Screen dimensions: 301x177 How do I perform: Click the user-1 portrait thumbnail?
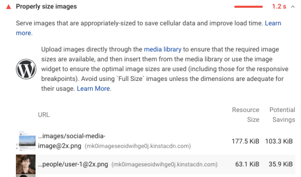click(26, 164)
